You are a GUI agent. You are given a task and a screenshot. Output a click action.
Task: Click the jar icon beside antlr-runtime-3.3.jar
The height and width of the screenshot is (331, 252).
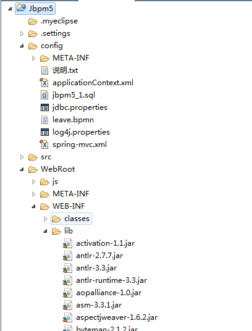click(x=67, y=280)
